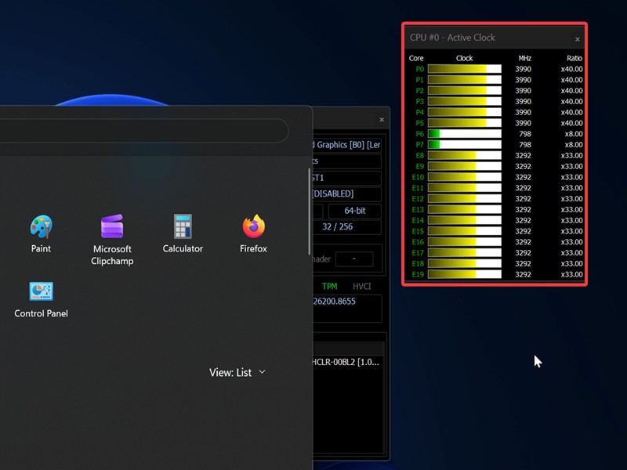Close the CPU #0 Active Clock window
This screenshot has width=627, height=470.
tap(578, 39)
